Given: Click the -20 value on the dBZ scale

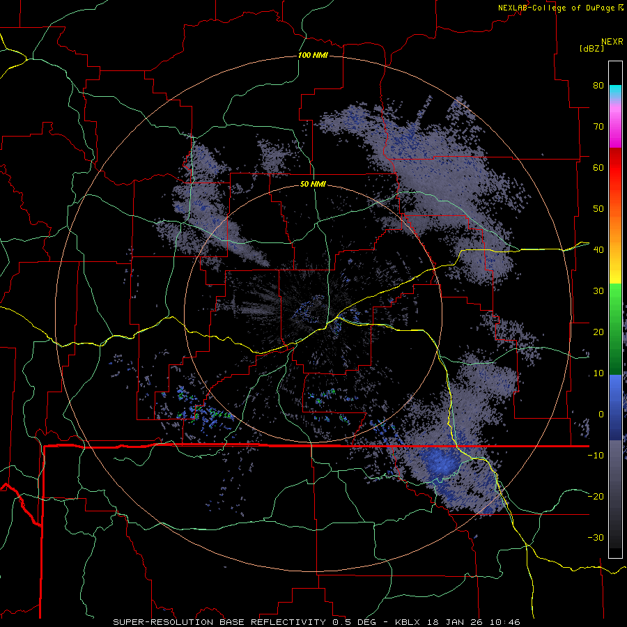Looking at the screenshot, I should click(596, 497).
